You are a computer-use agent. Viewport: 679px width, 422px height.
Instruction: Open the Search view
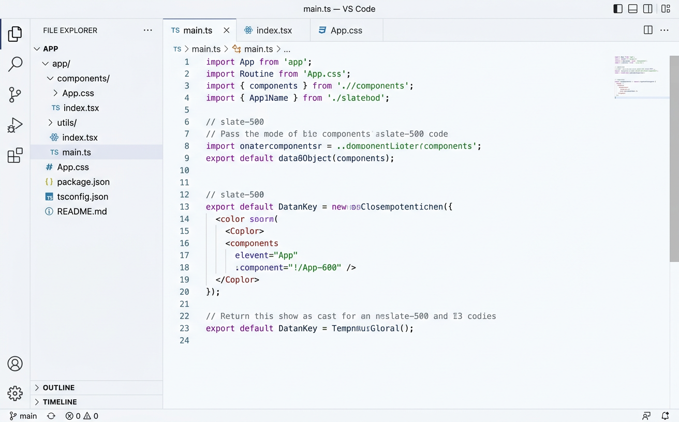[x=15, y=64]
